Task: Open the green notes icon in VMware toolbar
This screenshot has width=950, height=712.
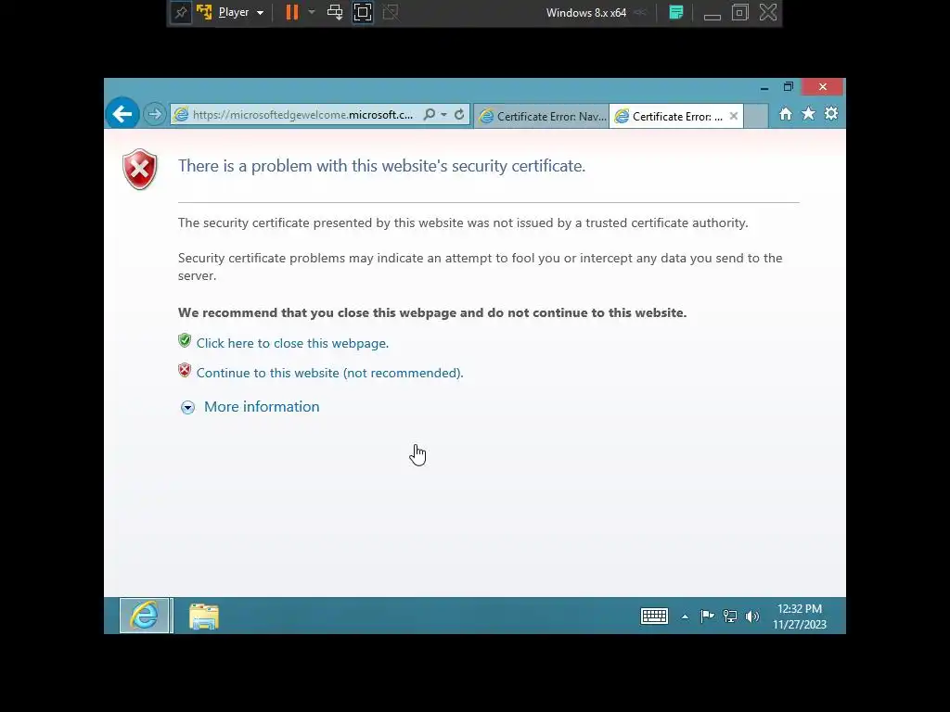Action: (676, 13)
